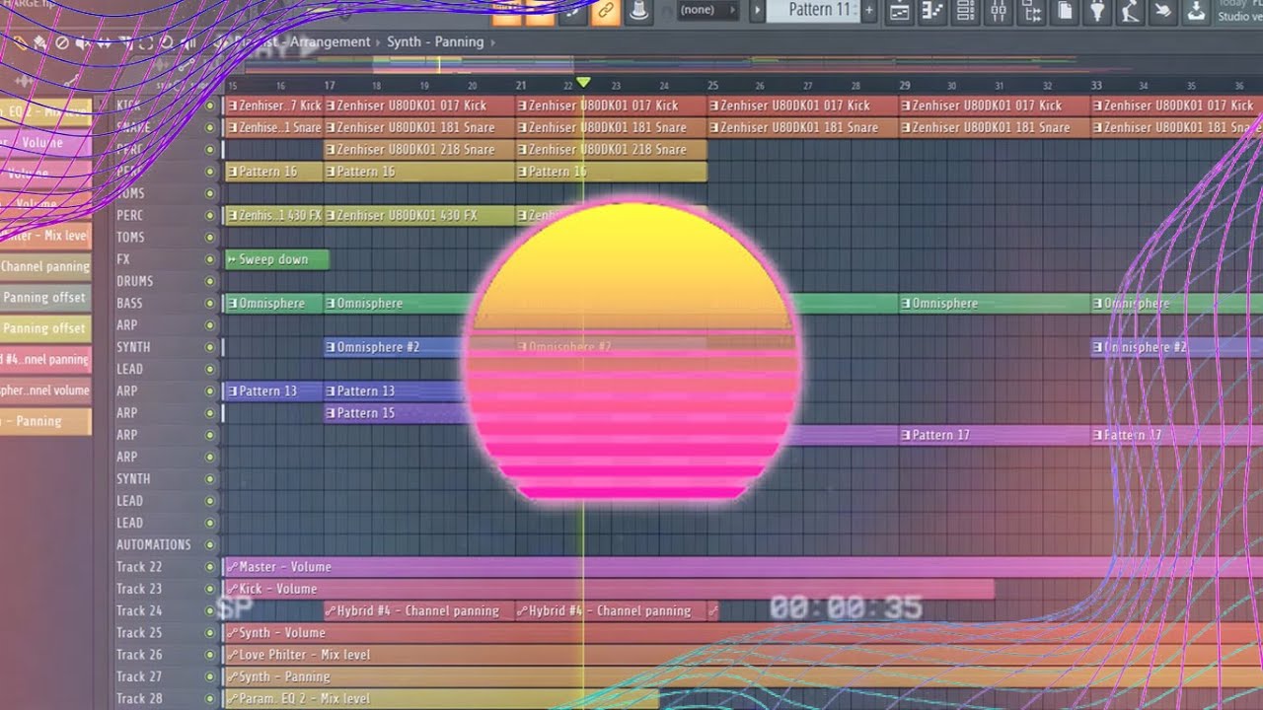
Task: Select the Pattern 15 clip
Action: 394,413
